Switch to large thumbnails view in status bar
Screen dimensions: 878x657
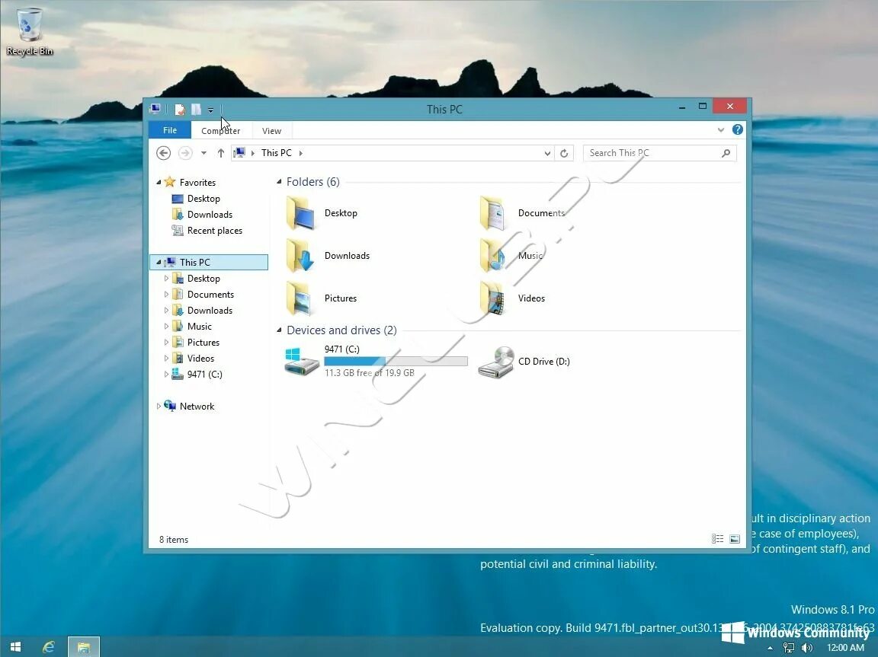pos(735,539)
